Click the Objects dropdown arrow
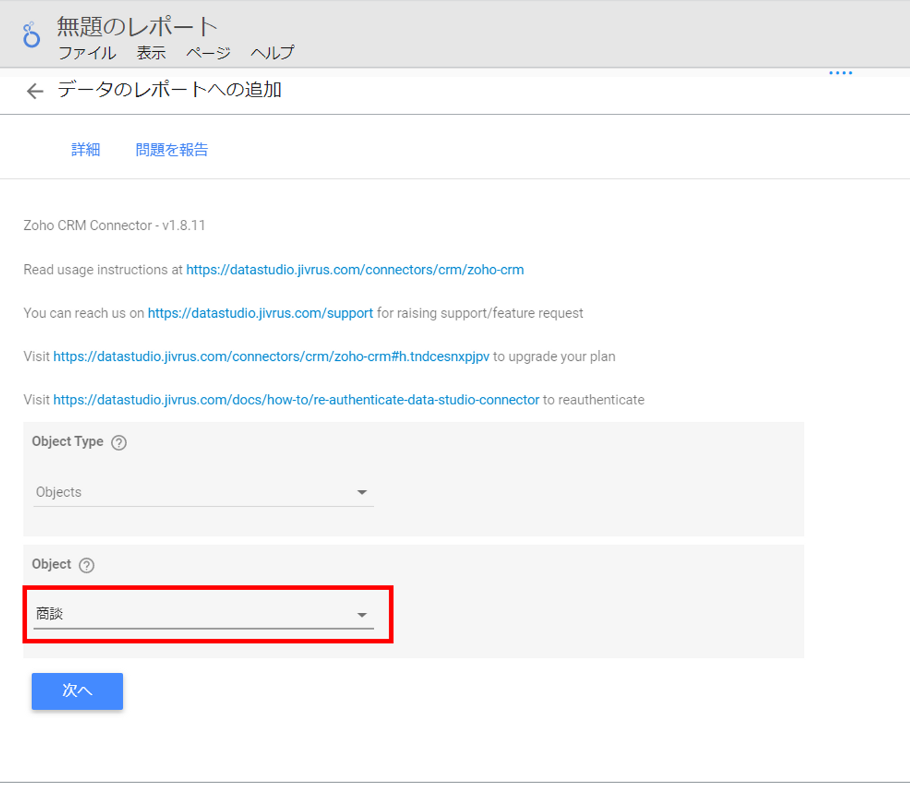 362,492
